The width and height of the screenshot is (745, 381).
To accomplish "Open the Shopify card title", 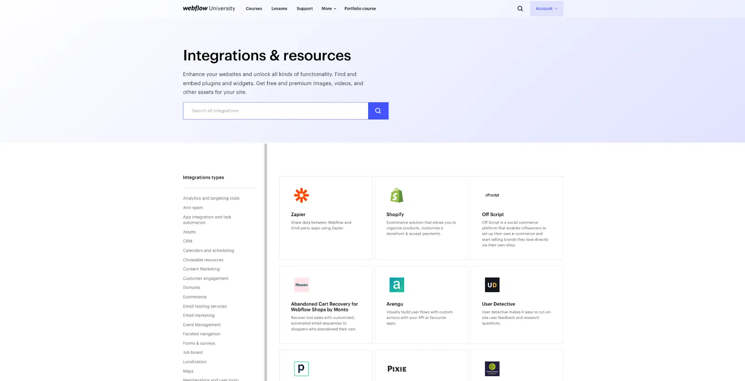I will pos(395,215).
